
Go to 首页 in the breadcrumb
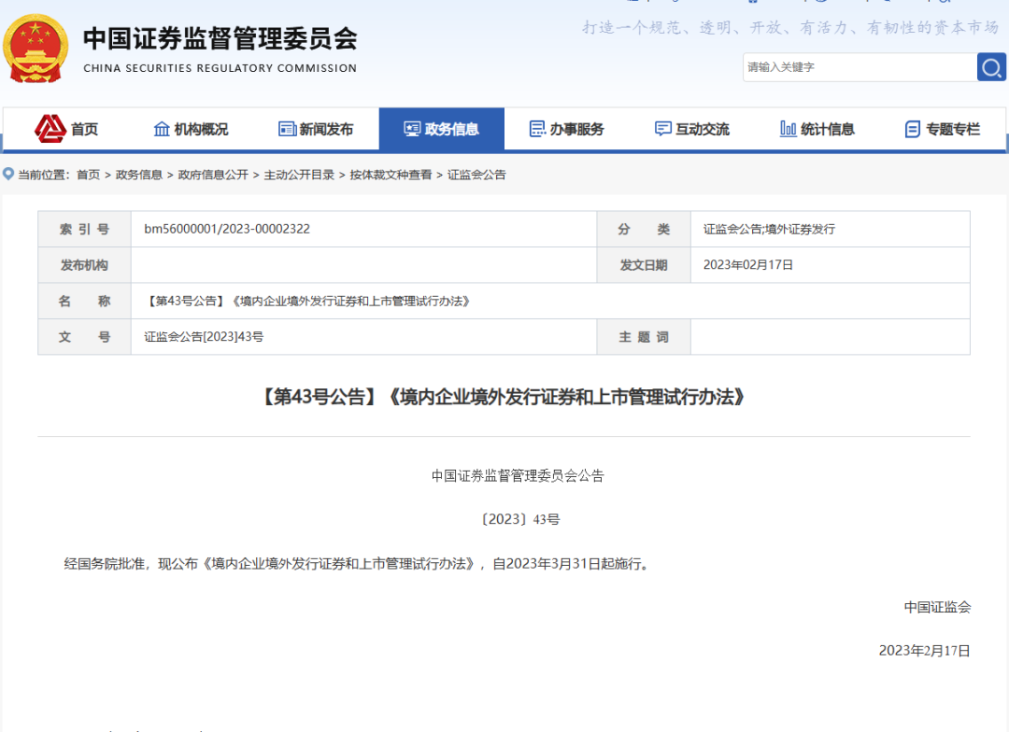(x=88, y=175)
